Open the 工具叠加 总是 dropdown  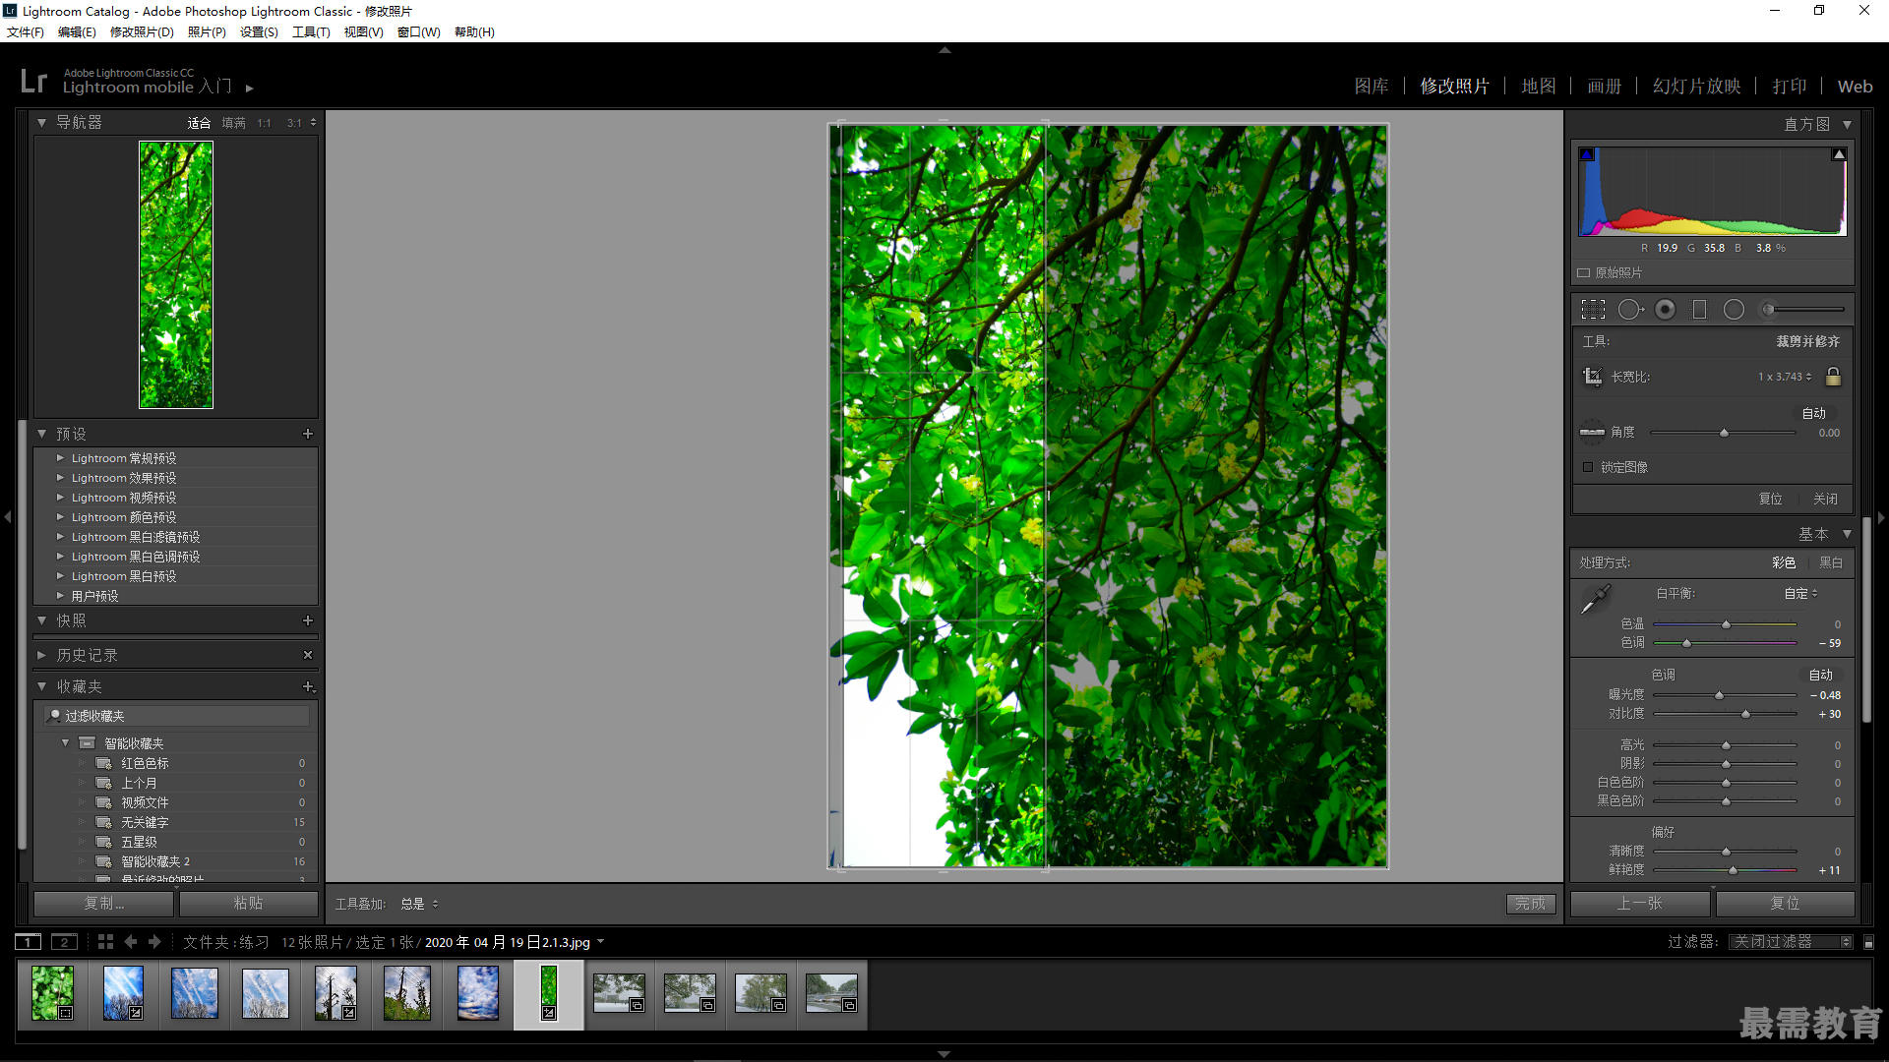point(420,904)
